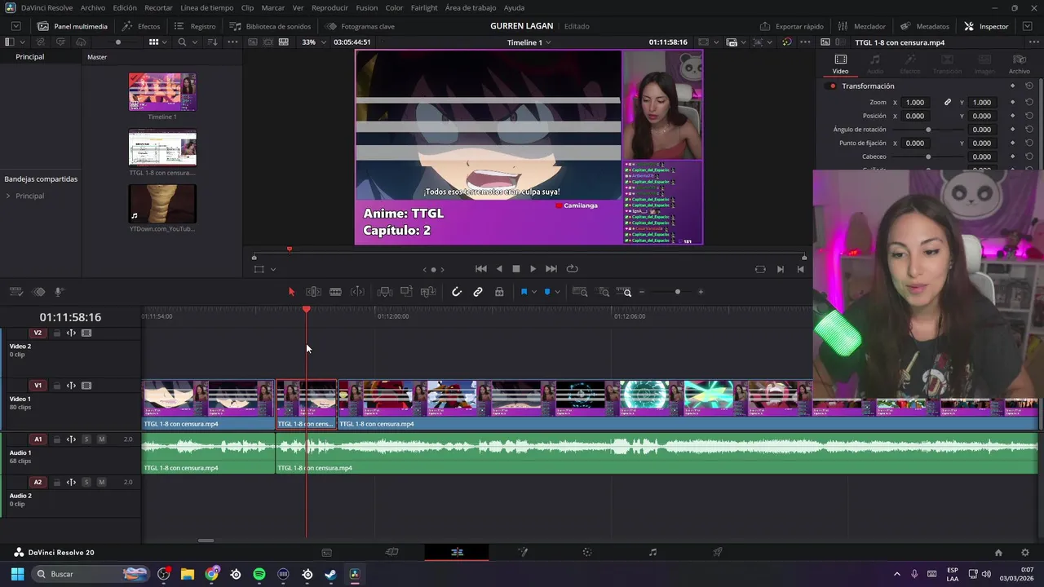This screenshot has width=1044, height=587.
Task: Toggle Zoom X/Y link icon
Action: click(948, 103)
